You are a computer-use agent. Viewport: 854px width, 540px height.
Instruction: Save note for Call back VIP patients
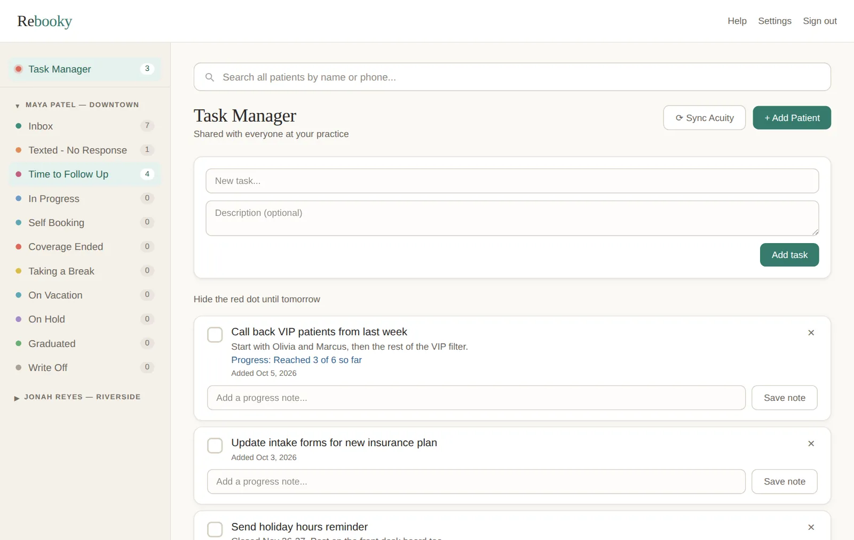click(785, 398)
